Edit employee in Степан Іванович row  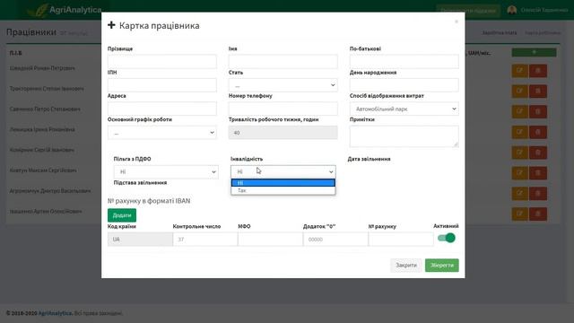click(x=519, y=92)
